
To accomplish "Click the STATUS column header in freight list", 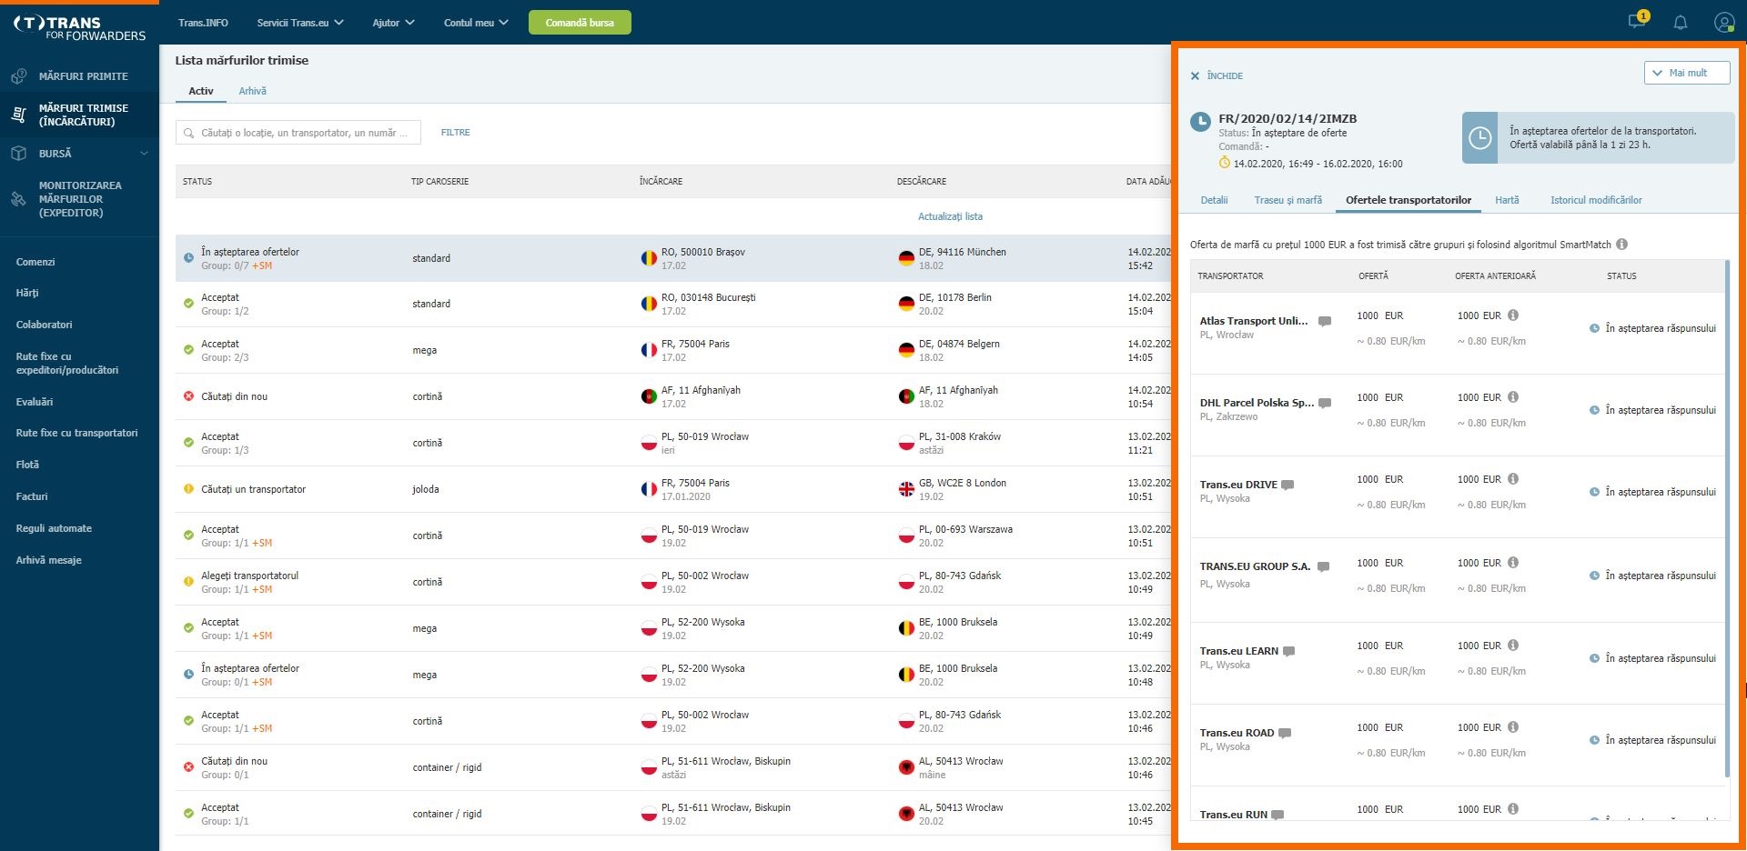I will coord(197,182).
